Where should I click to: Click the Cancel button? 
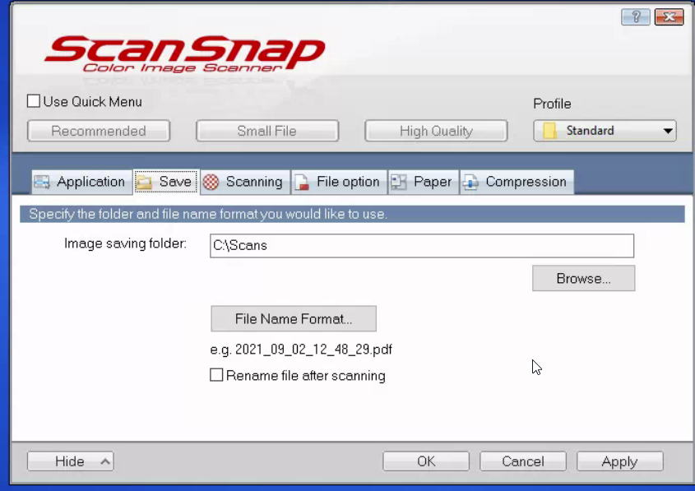(523, 461)
